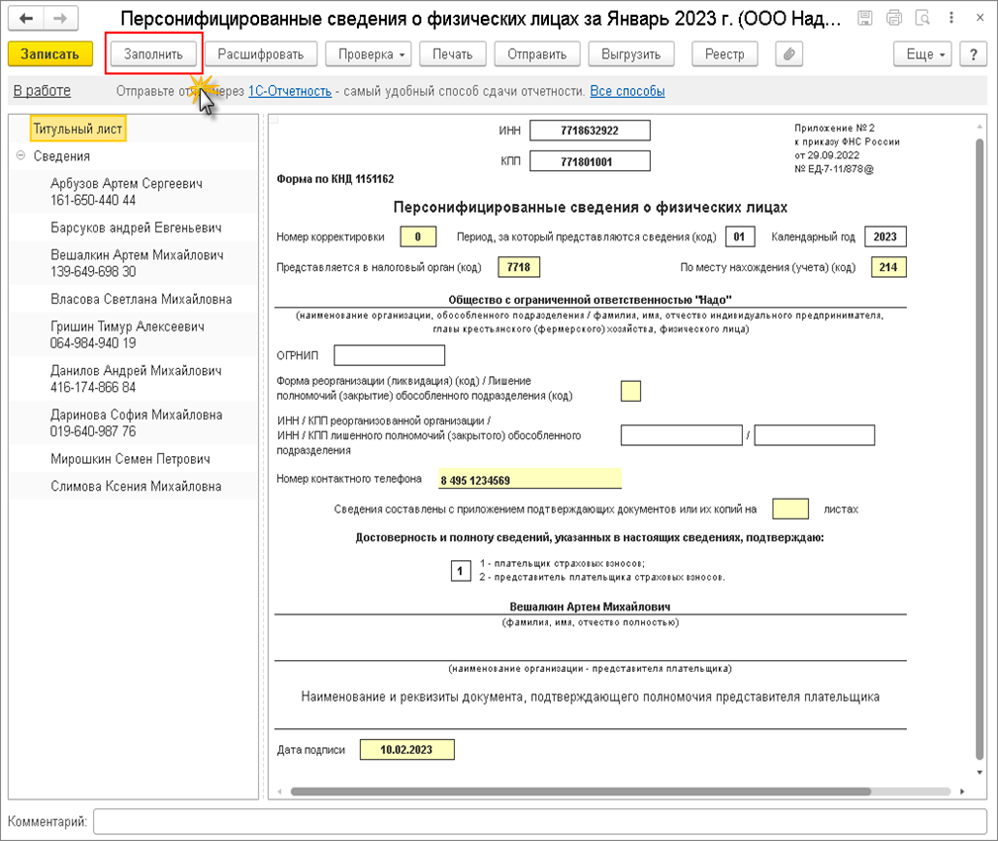Click the scroll-right arrow of the form
The image size is (998, 841).
click(961, 792)
